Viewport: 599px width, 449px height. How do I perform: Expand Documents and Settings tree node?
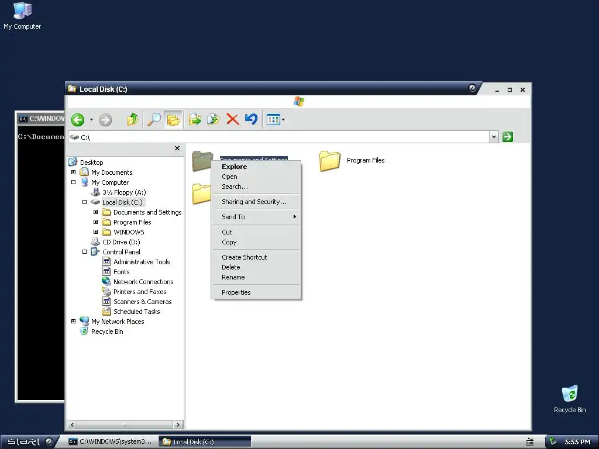click(95, 212)
